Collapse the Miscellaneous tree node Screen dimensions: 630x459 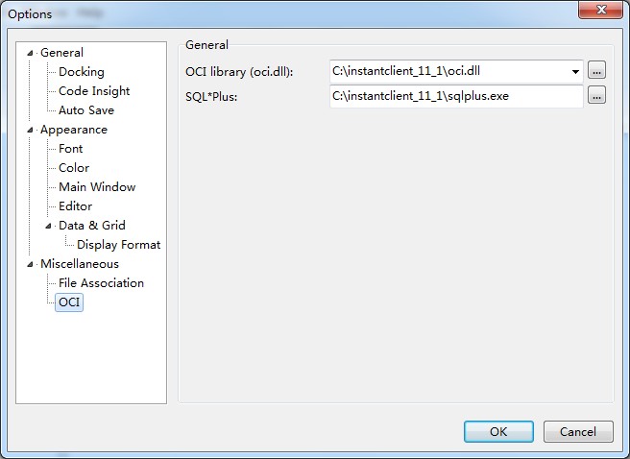coord(31,264)
